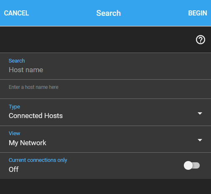
Task: Click the 'Enter a host name here' field
Action: coord(105,89)
